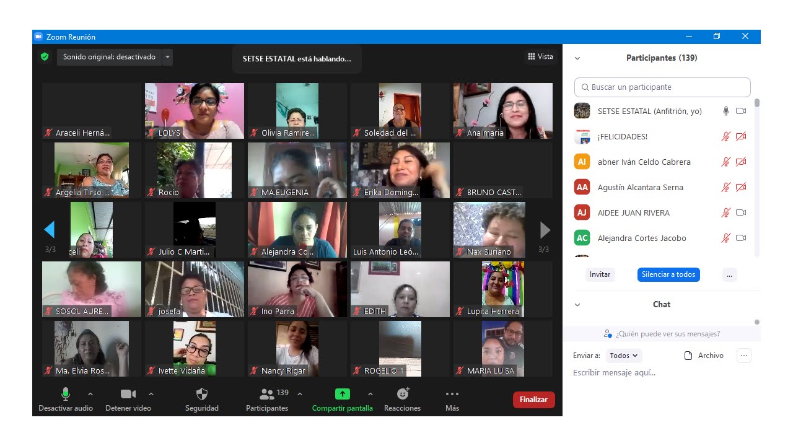Click the AIDEE JUAN RIVERA participant name
This screenshot has height=446, width=793.
tap(634, 213)
